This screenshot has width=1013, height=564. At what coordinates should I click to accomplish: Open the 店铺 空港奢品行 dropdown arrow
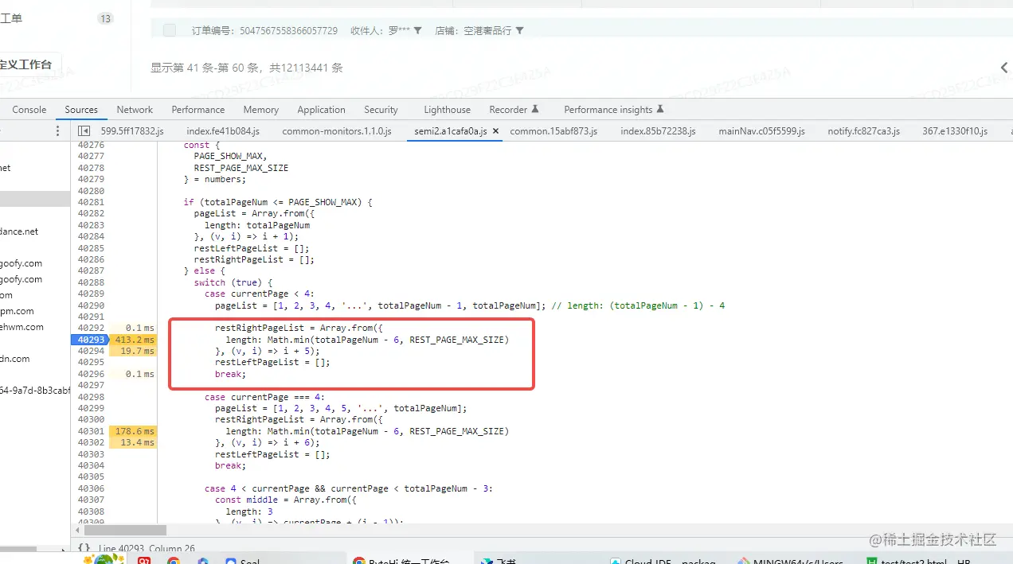coord(519,30)
